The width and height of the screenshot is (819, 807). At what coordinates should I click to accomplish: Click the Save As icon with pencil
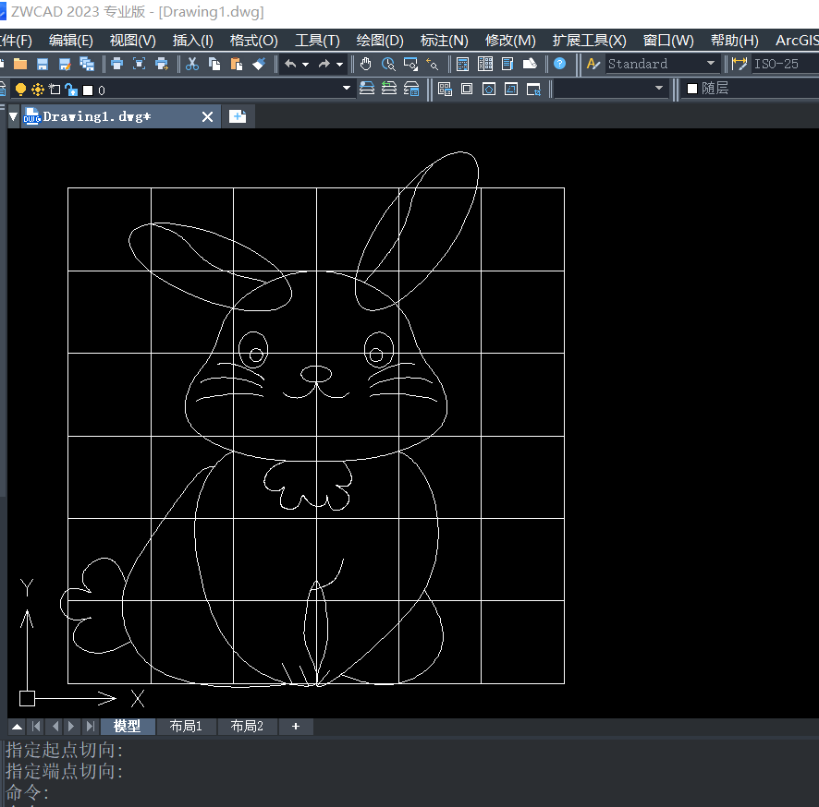pos(65,64)
